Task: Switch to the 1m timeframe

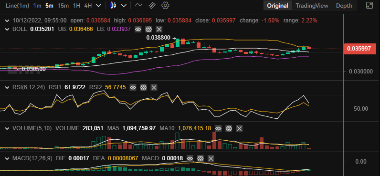Action: tap(37, 6)
